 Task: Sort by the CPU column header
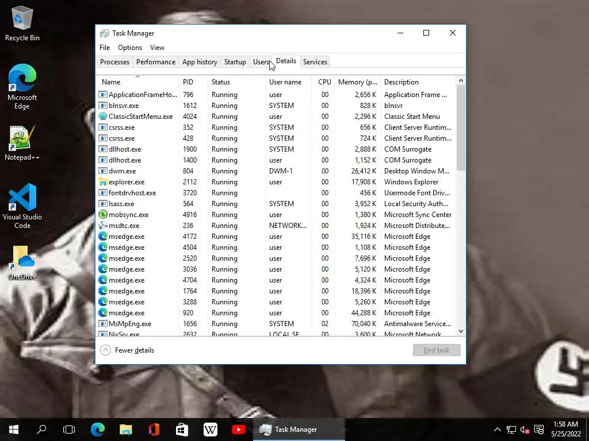pos(323,82)
